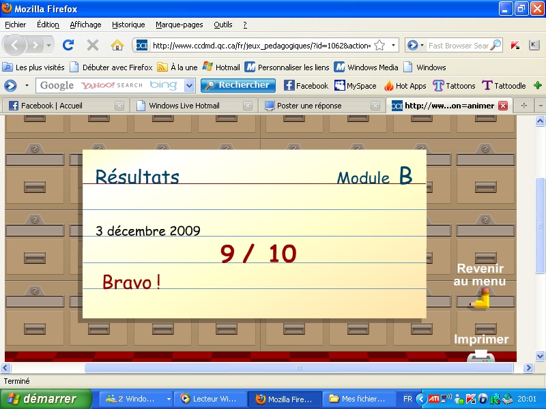Open the MySpace toolbar shortcut
Image resolution: width=546 pixels, height=409 pixels.
click(x=355, y=86)
